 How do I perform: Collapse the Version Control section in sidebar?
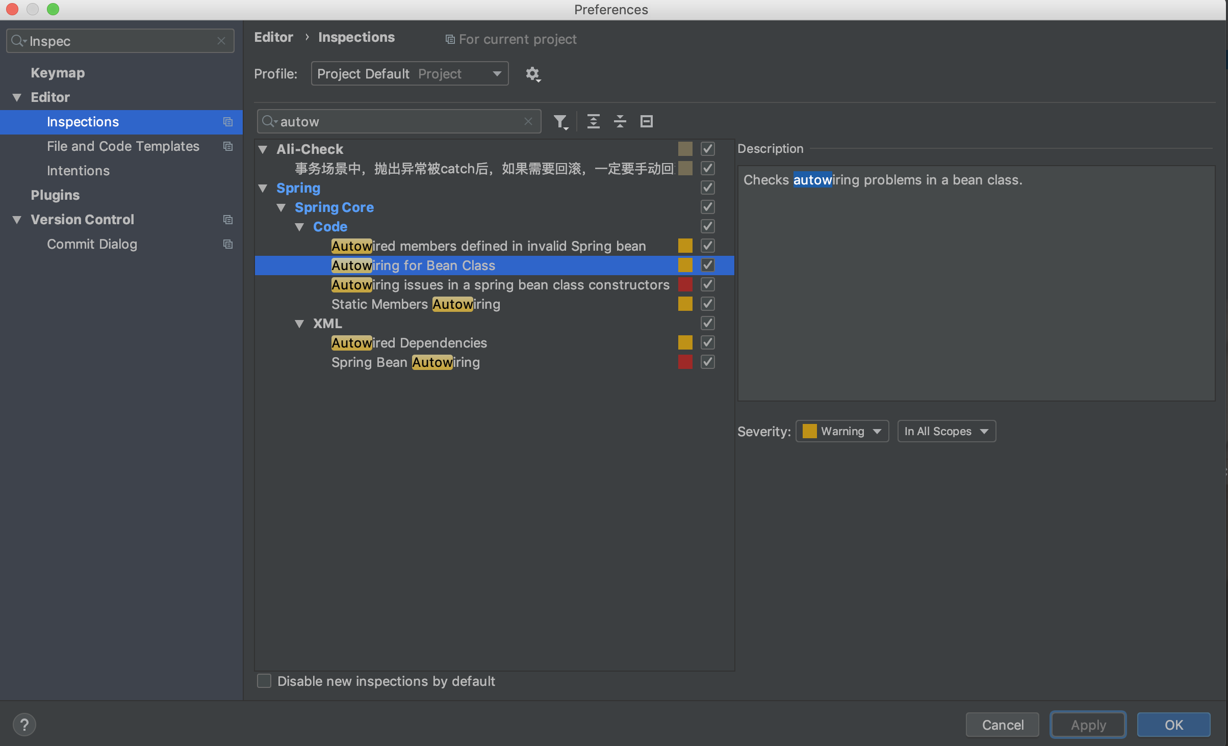17,220
